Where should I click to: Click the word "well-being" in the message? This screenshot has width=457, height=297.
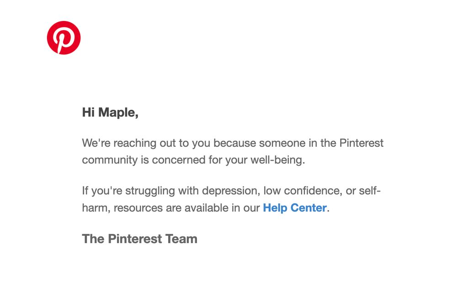(x=277, y=160)
